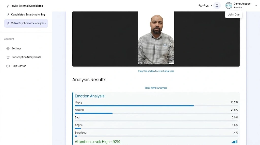The image size is (260, 145).
Task: Click the SCRS account logo
Action: [x=229, y=6]
